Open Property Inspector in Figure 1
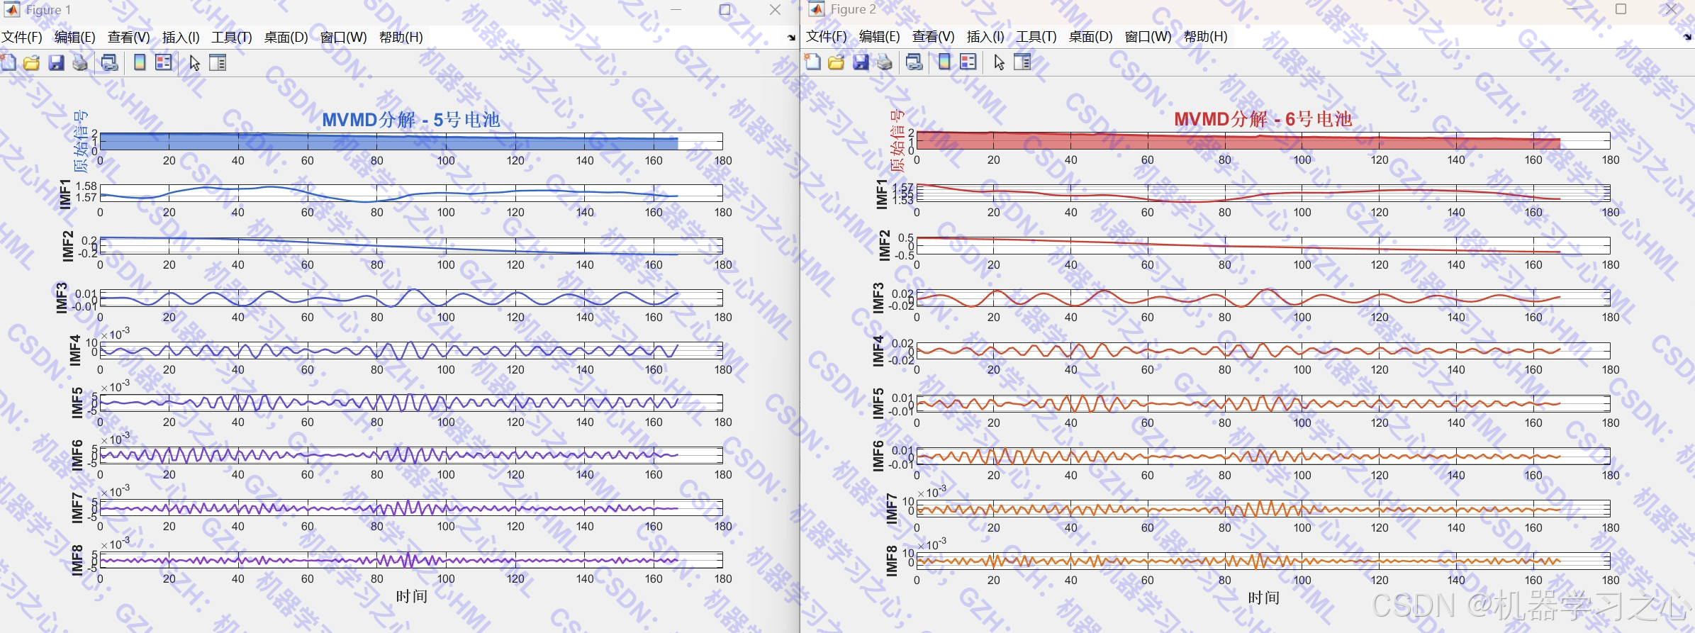The height and width of the screenshot is (633, 1695). 218,63
